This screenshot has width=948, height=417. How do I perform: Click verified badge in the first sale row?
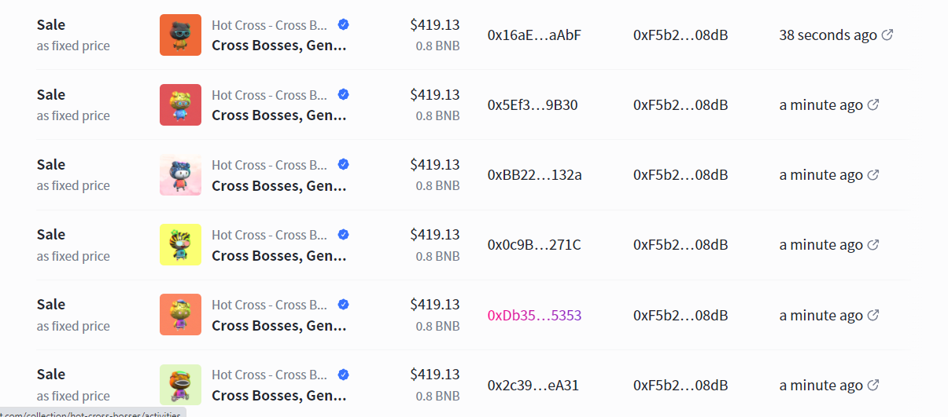343,24
